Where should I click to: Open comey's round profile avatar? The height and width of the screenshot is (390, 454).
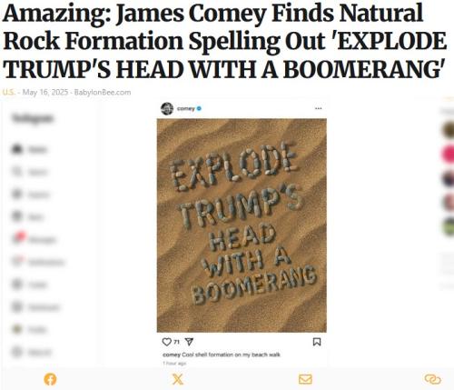167,108
